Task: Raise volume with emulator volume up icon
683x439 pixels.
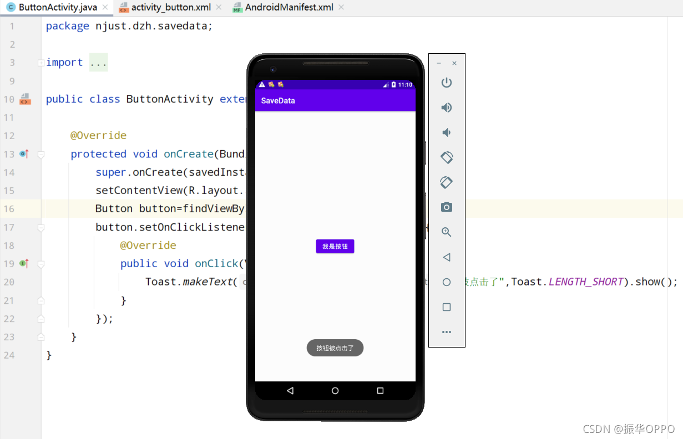Action: [x=447, y=108]
